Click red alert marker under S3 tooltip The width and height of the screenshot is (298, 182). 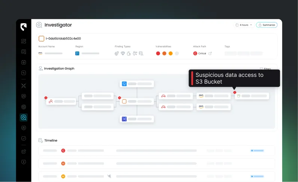[235, 92]
